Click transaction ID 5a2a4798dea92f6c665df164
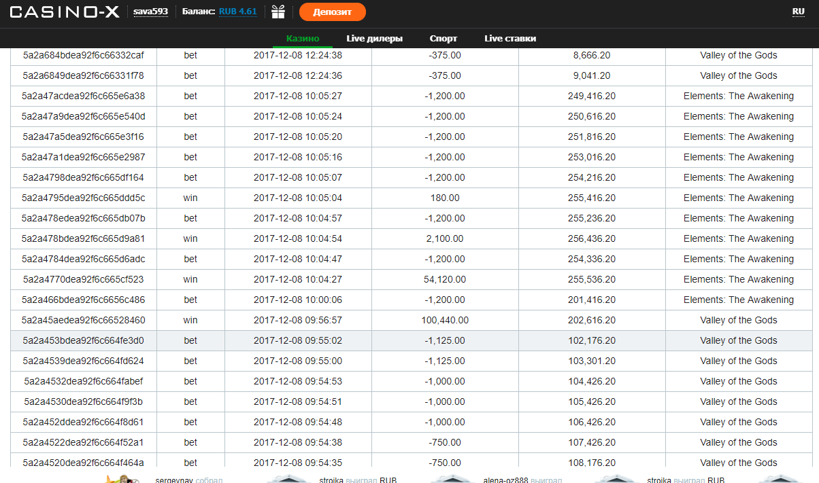Screen dimensions: 819x483 pyautogui.click(x=84, y=177)
